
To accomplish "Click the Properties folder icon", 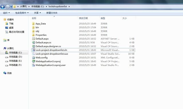I will pos(33,35).
